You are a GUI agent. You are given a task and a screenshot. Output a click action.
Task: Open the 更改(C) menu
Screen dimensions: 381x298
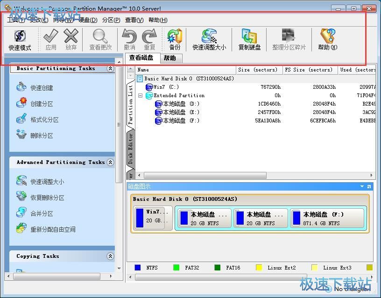point(39,20)
